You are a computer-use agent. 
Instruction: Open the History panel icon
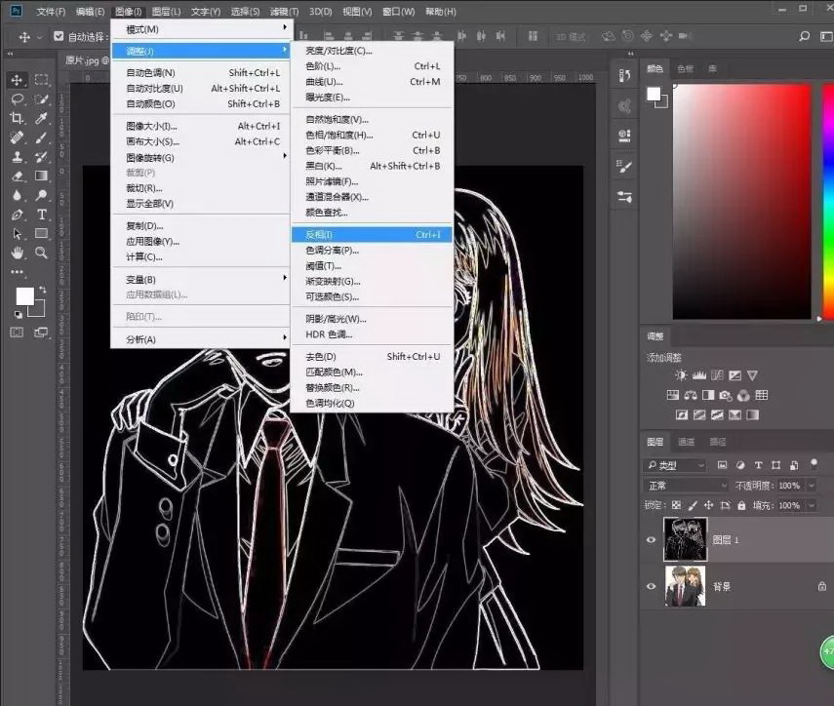point(624,74)
